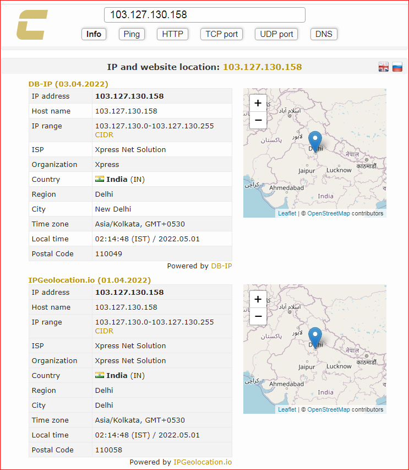Click the DB-IP local time value
Image resolution: width=409 pixels, height=470 pixels.
click(x=147, y=239)
